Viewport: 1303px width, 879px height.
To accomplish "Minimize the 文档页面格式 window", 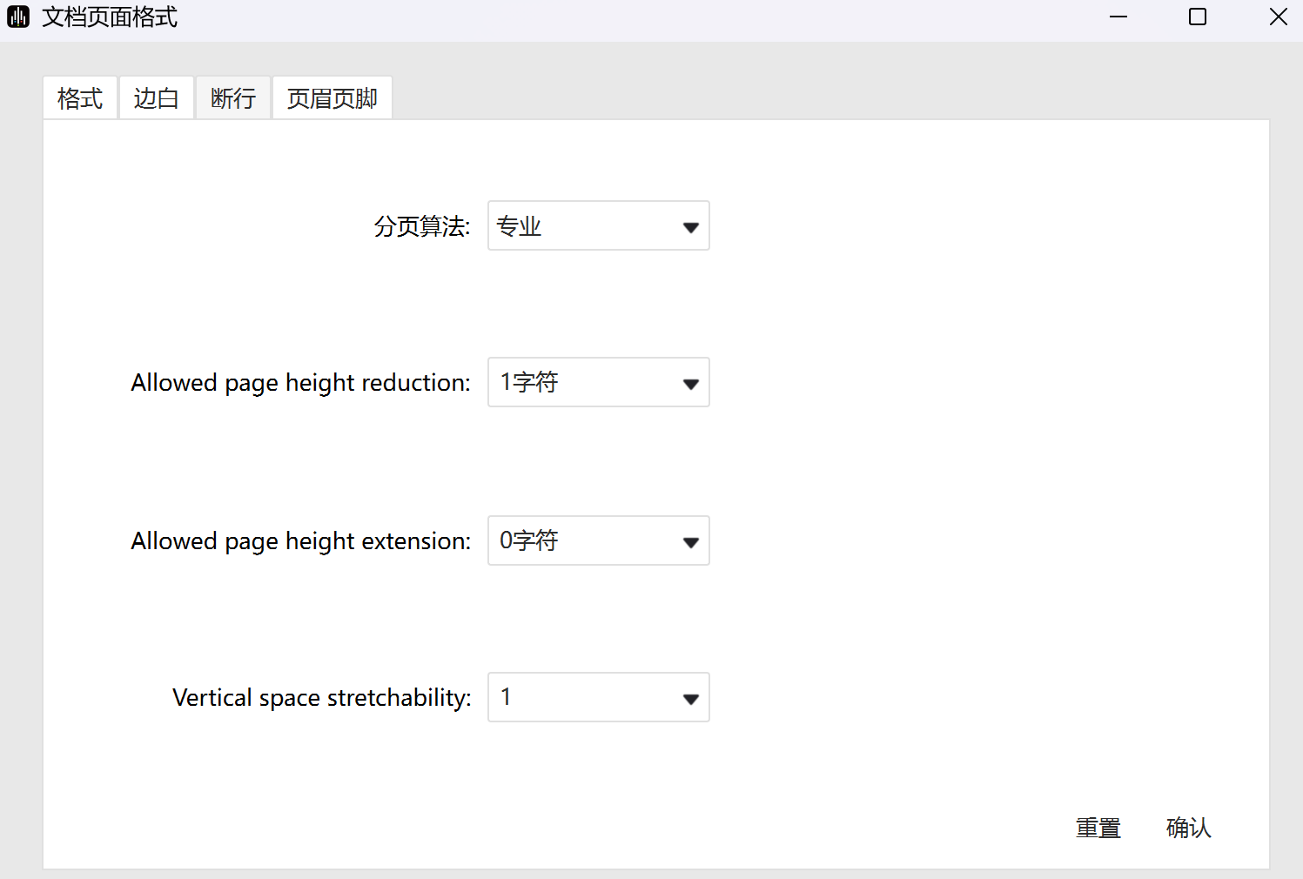I will [1118, 17].
